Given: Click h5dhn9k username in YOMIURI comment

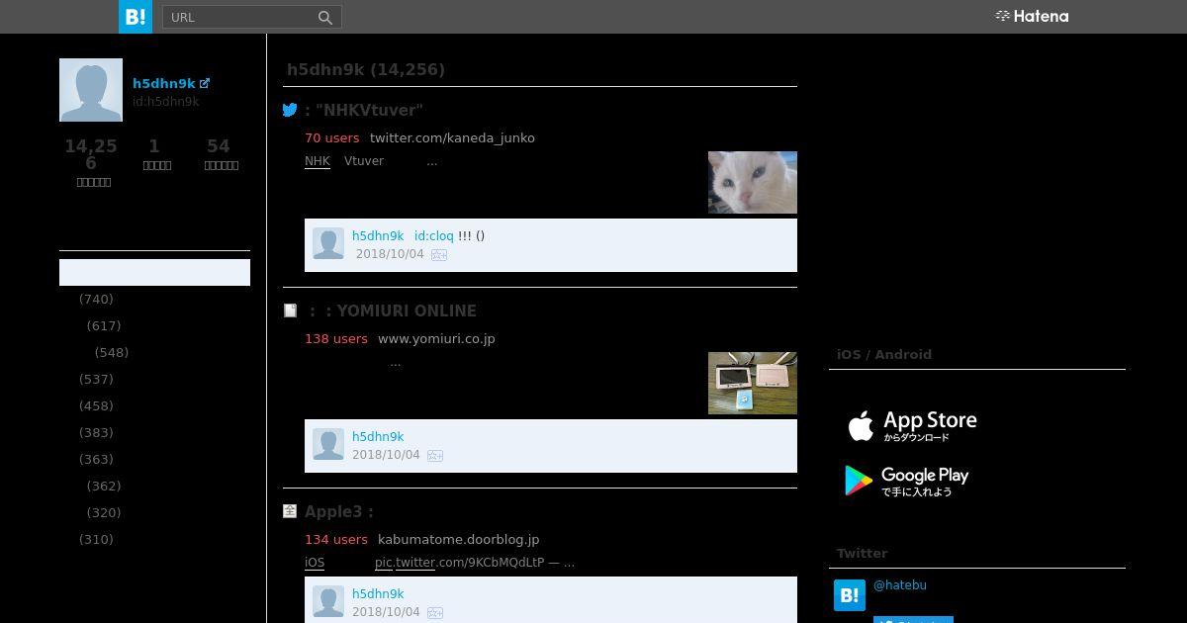Looking at the screenshot, I should coord(378,437).
